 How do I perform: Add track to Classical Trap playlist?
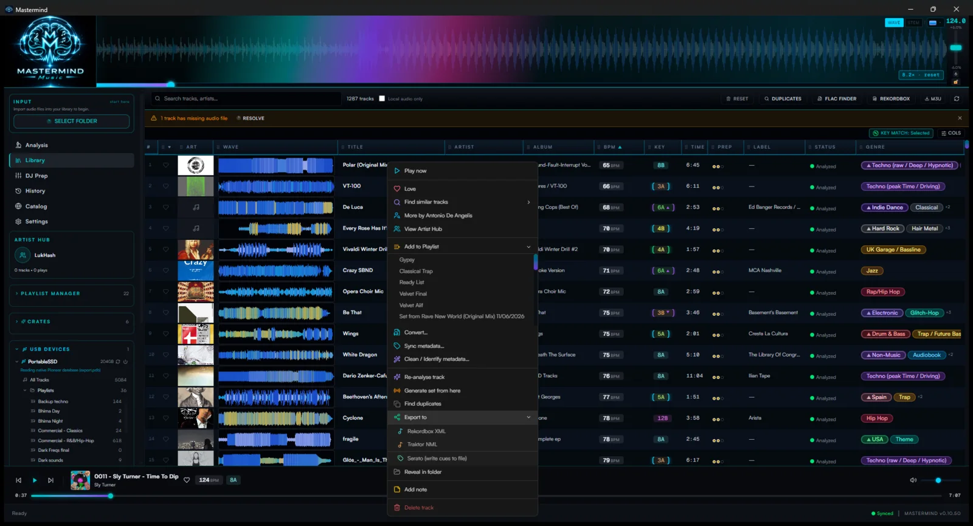[x=416, y=272]
